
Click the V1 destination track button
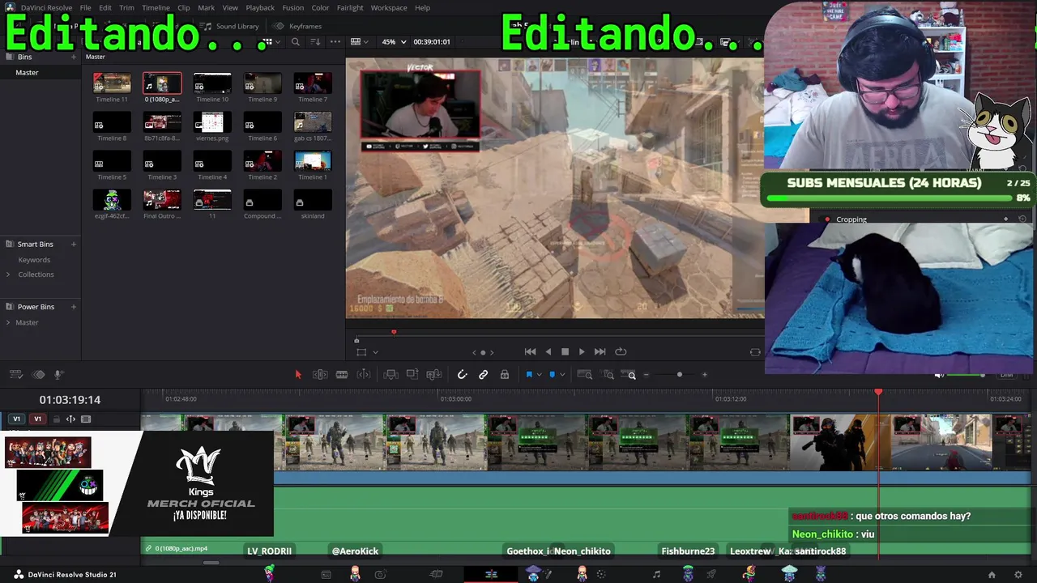[x=16, y=419]
